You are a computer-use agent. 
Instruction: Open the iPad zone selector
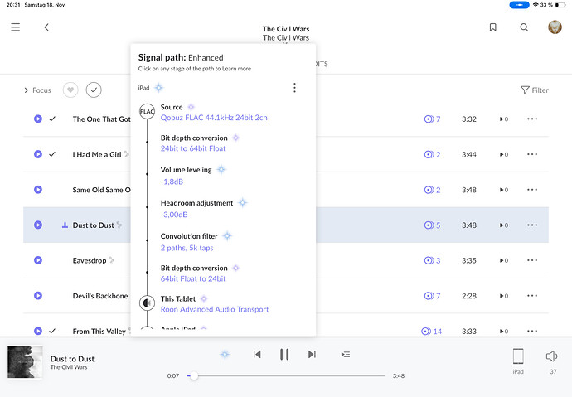coord(518,361)
